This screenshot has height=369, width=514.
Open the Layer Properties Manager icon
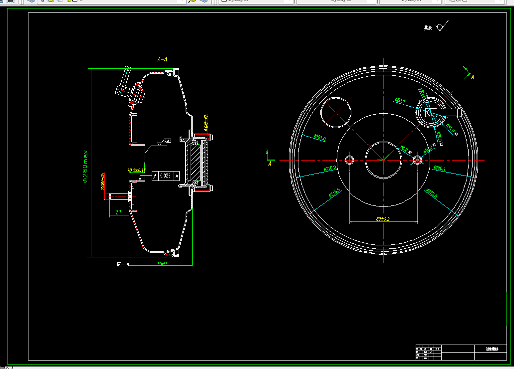pyautogui.click(x=31, y=1)
